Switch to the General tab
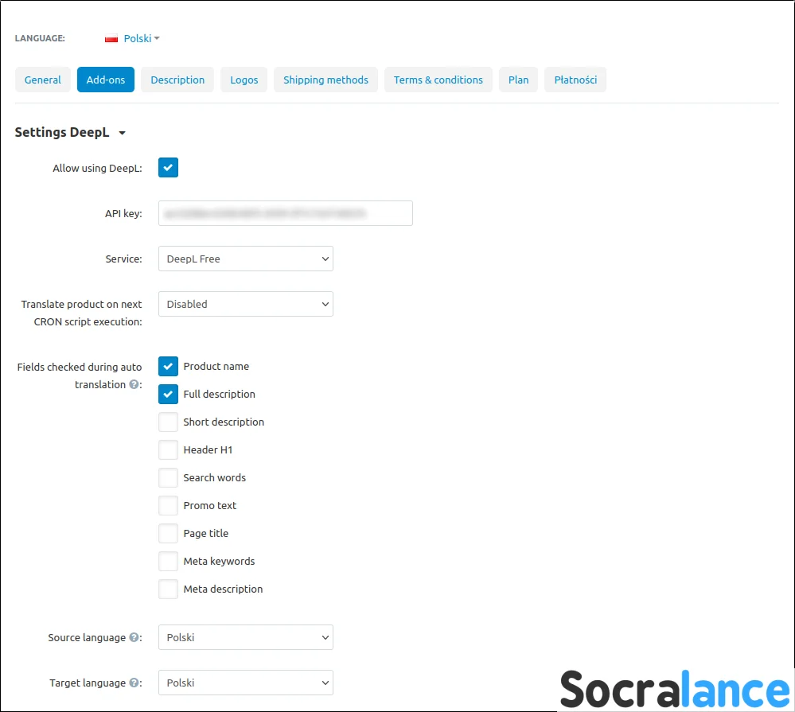 coord(43,80)
